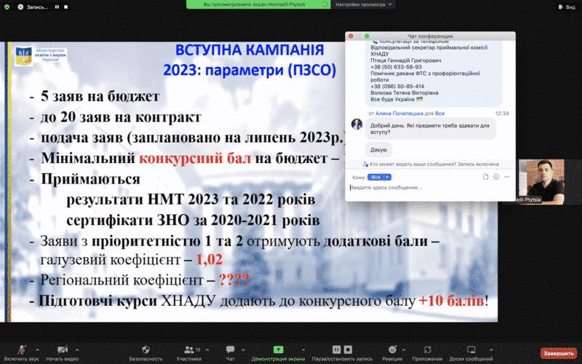Click the chat message input field

click(x=430, y=188)
